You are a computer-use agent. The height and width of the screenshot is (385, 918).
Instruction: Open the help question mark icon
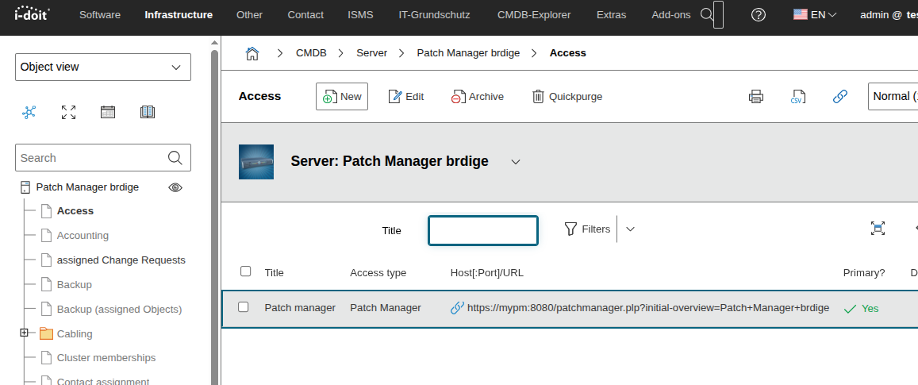pos(759,15)
